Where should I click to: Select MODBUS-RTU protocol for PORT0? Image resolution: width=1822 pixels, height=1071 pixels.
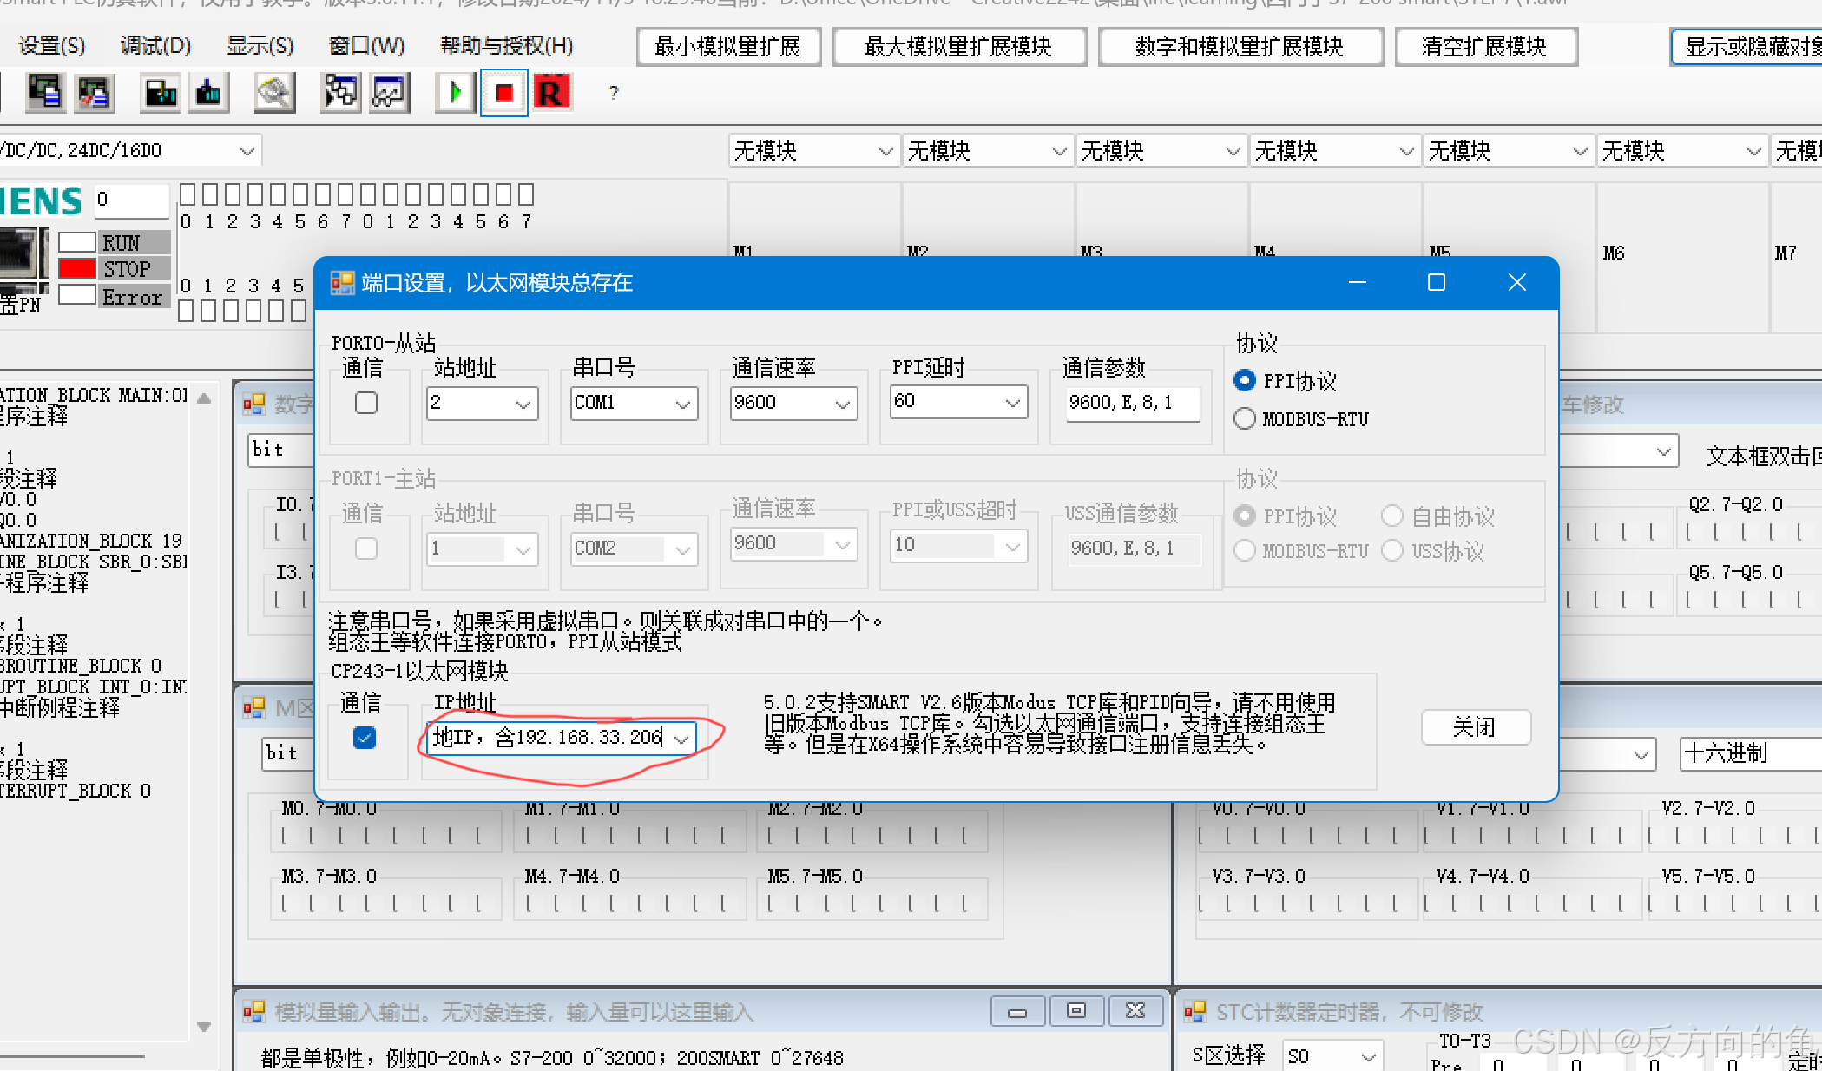pyautogui.click(x=1245, y=419)
